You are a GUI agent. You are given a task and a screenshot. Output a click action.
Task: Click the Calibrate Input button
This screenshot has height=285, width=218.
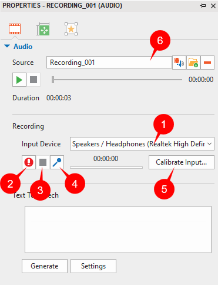[182, 162]
